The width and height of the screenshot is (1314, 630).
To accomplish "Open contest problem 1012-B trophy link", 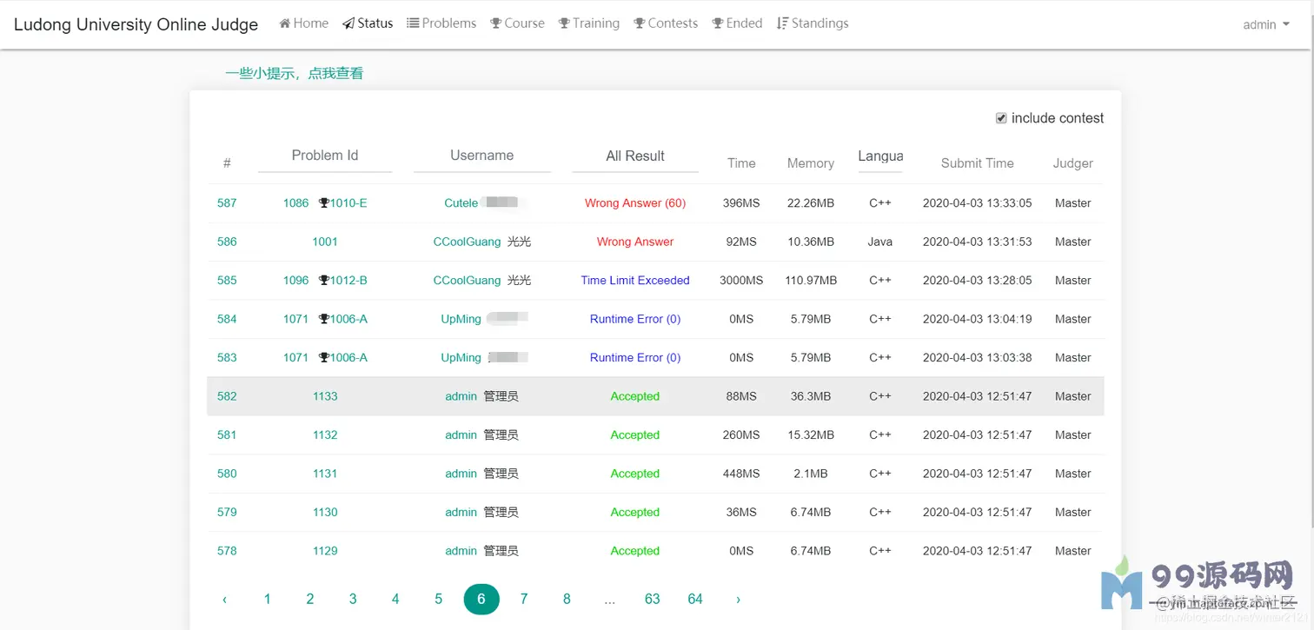I will [343, 281].
